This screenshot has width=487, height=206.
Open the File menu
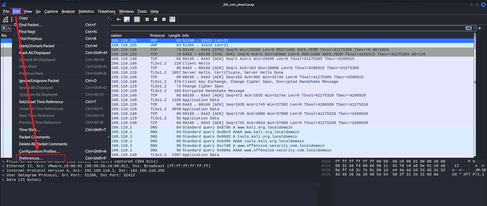[x=6, y=11]
